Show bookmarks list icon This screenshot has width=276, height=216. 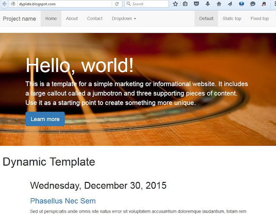[185, 4]
